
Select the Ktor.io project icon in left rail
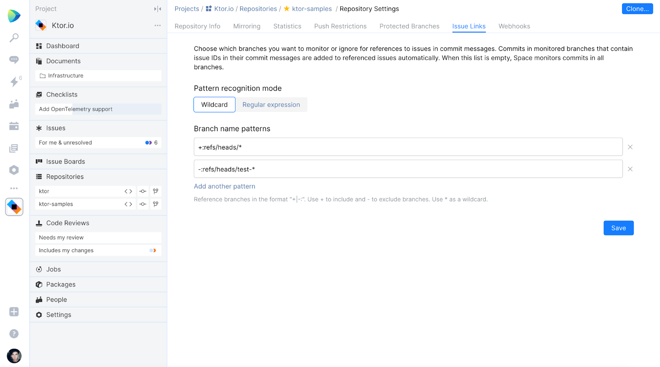[x=14, y=207]
